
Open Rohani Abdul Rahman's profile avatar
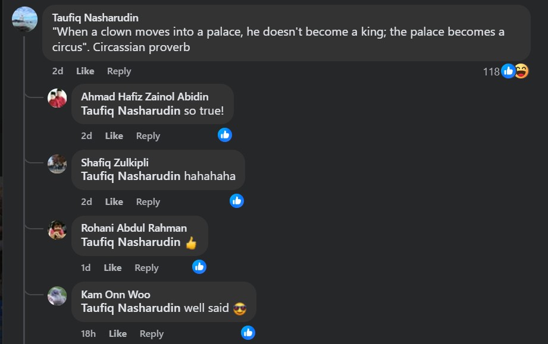(x=57, y=230)
